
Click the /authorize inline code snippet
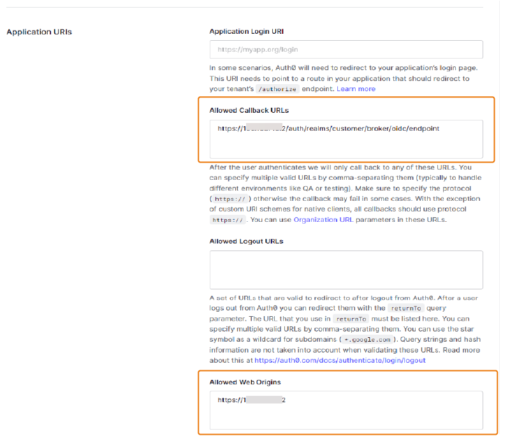tap(277, 89)
